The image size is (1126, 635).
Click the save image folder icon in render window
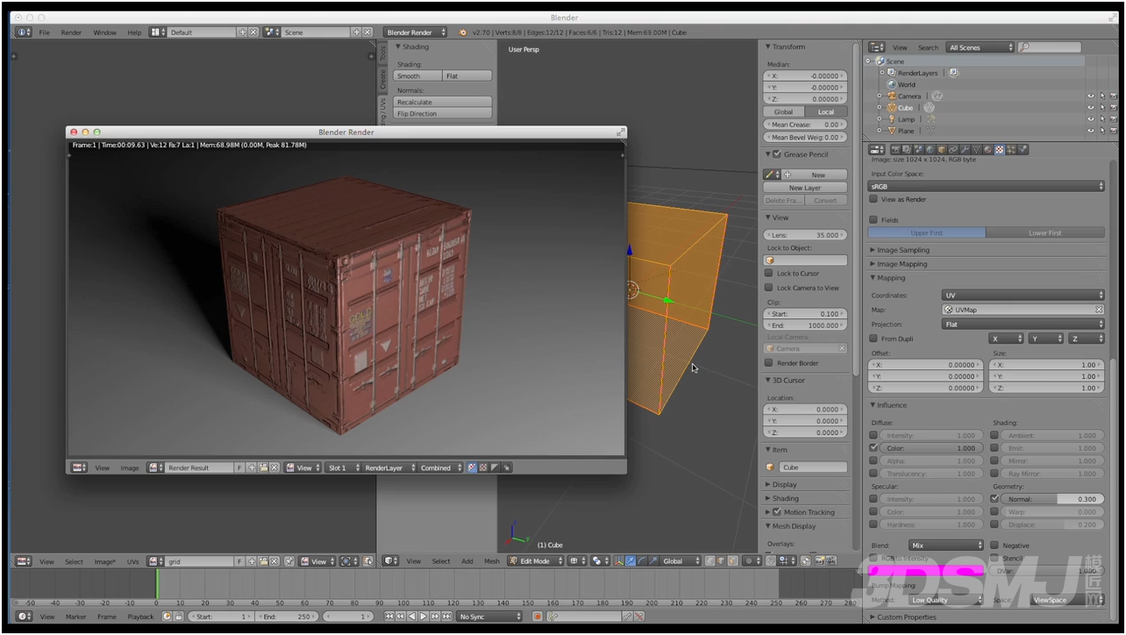pos(263,467)
